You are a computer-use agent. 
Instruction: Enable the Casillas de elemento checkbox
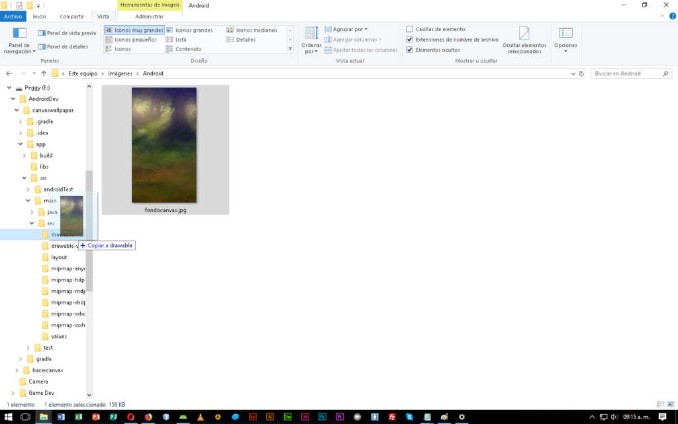click(409, 29)
